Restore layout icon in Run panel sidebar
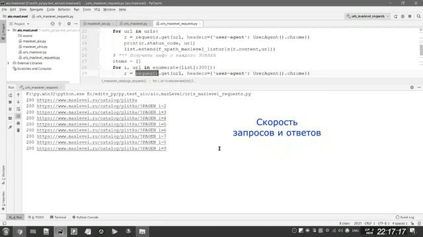The image size is (423, 237). click(11, 118)
